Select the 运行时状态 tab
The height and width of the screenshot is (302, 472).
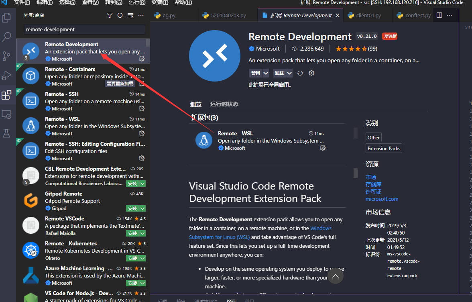224,104
